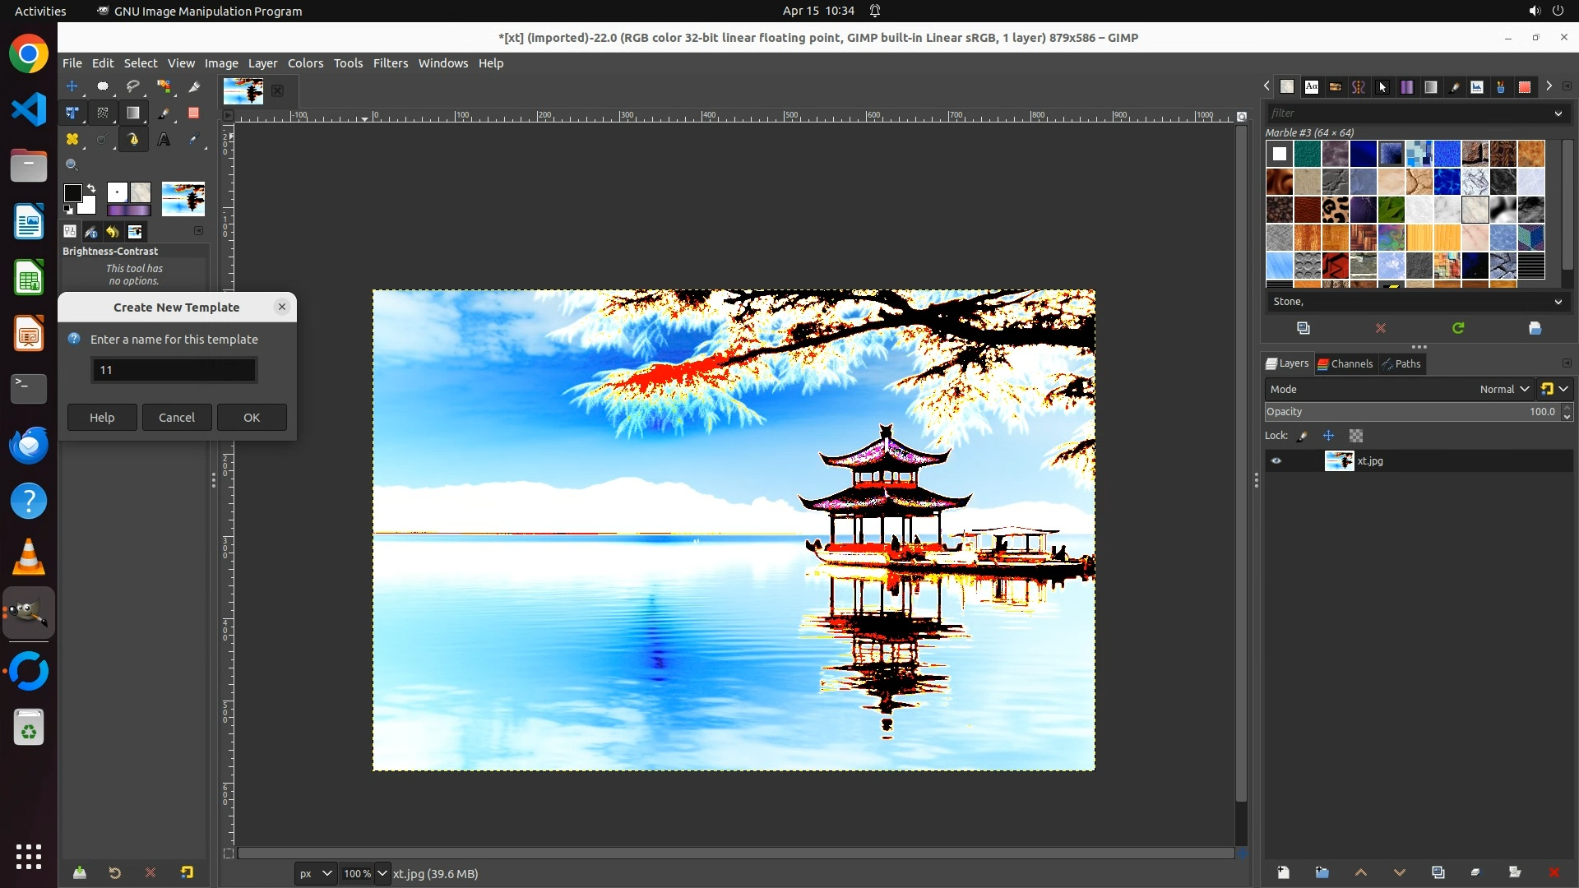
Task: Select the Free Select lasso tool
Action: tap(133, 86)
